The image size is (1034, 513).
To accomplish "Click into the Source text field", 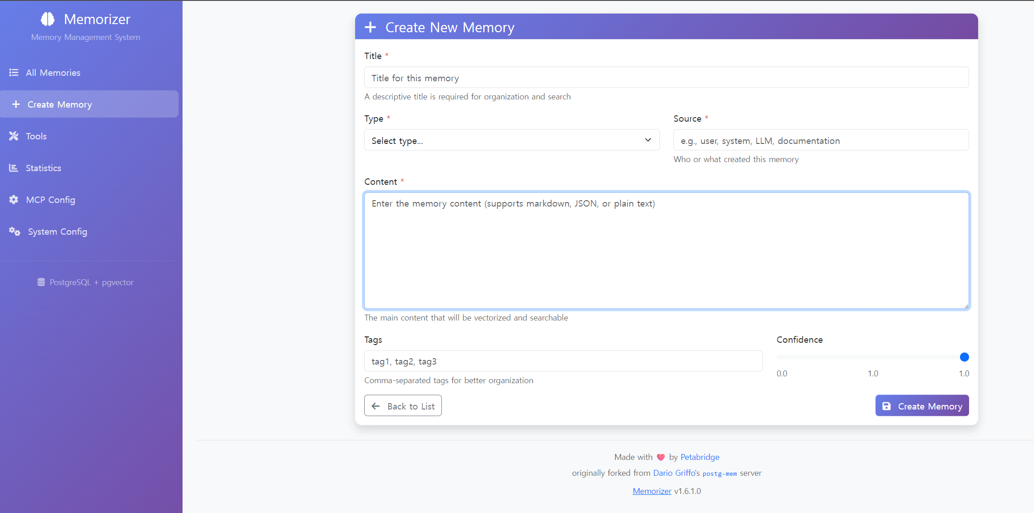I will point(821,140).
